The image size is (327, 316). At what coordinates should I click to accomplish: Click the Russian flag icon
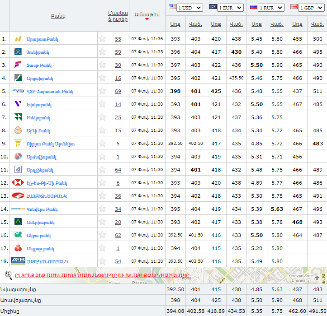point(254,7)
